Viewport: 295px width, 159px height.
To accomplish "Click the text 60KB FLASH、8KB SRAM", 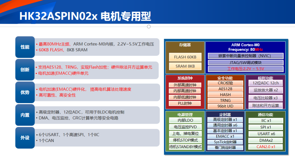I will [63, 50].
